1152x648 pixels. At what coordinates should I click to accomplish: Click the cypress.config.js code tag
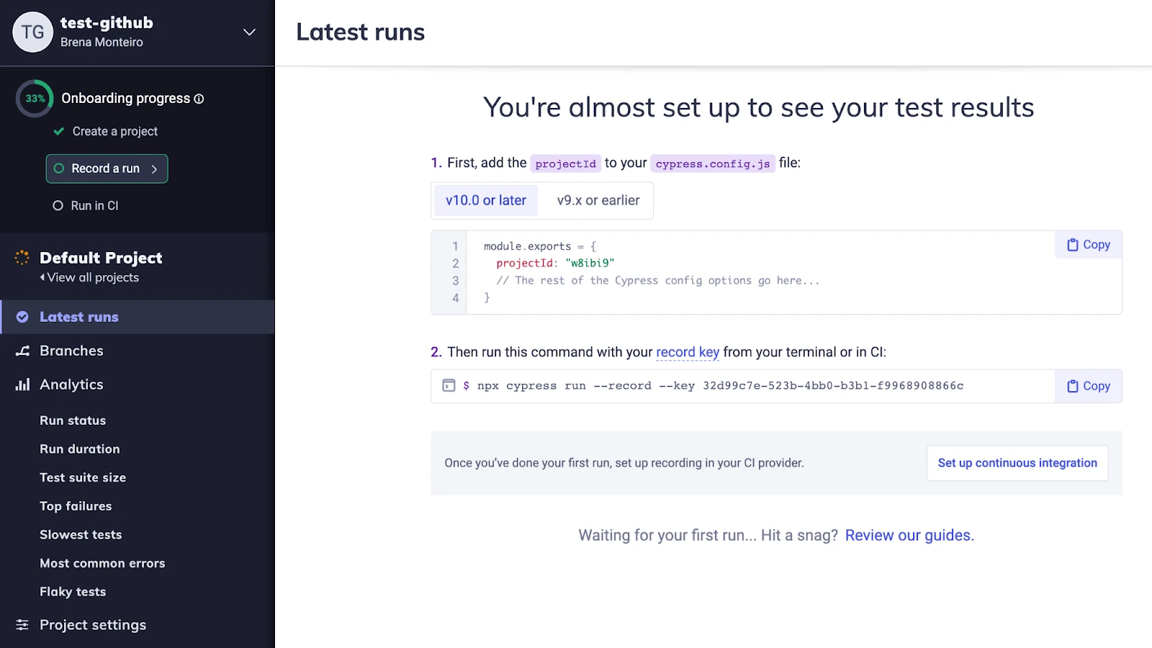click(713, 163)
